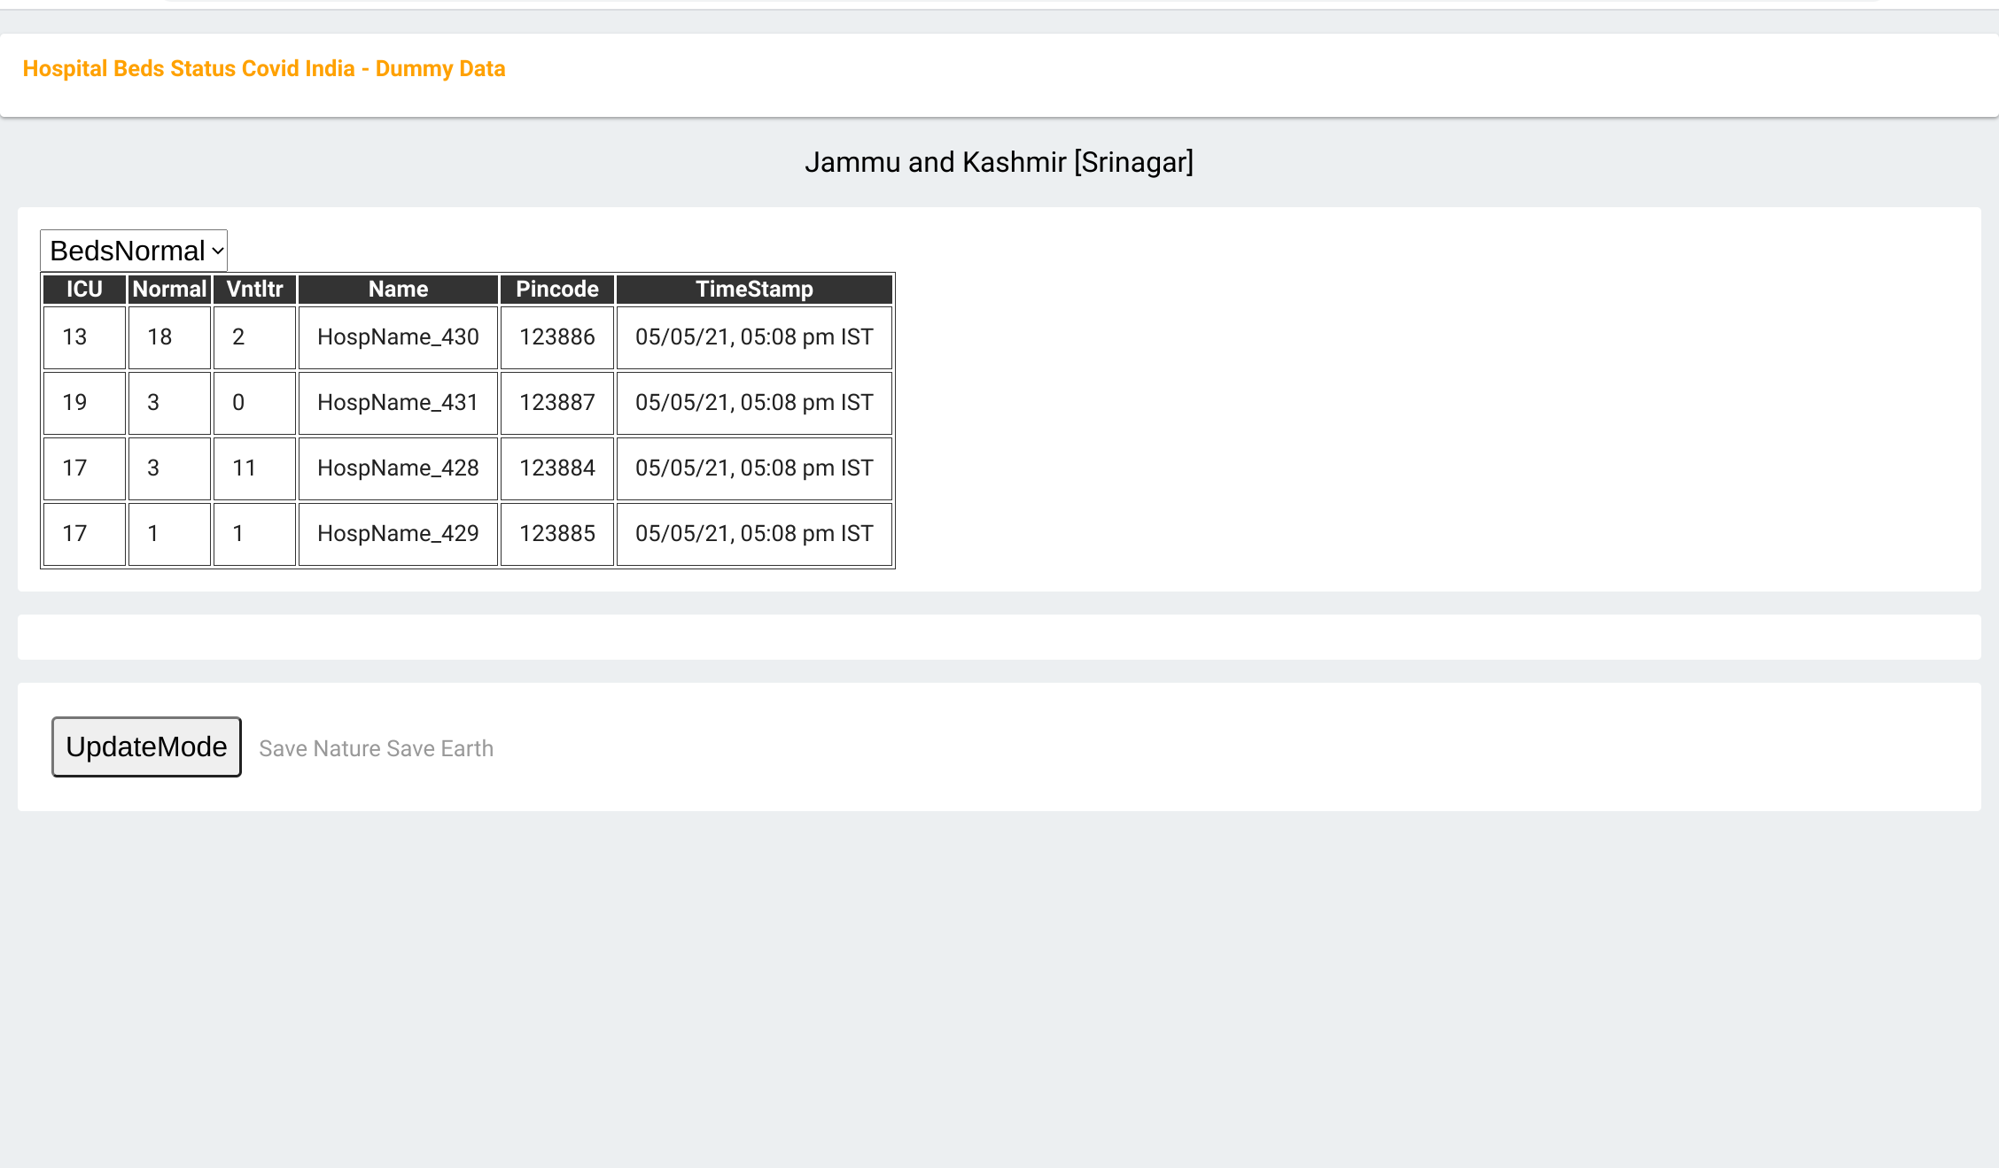The width and height of the screenshot is (1999, 1168).
Task: Click pincode 123885 cell
Action: click(x=556, y=534)
